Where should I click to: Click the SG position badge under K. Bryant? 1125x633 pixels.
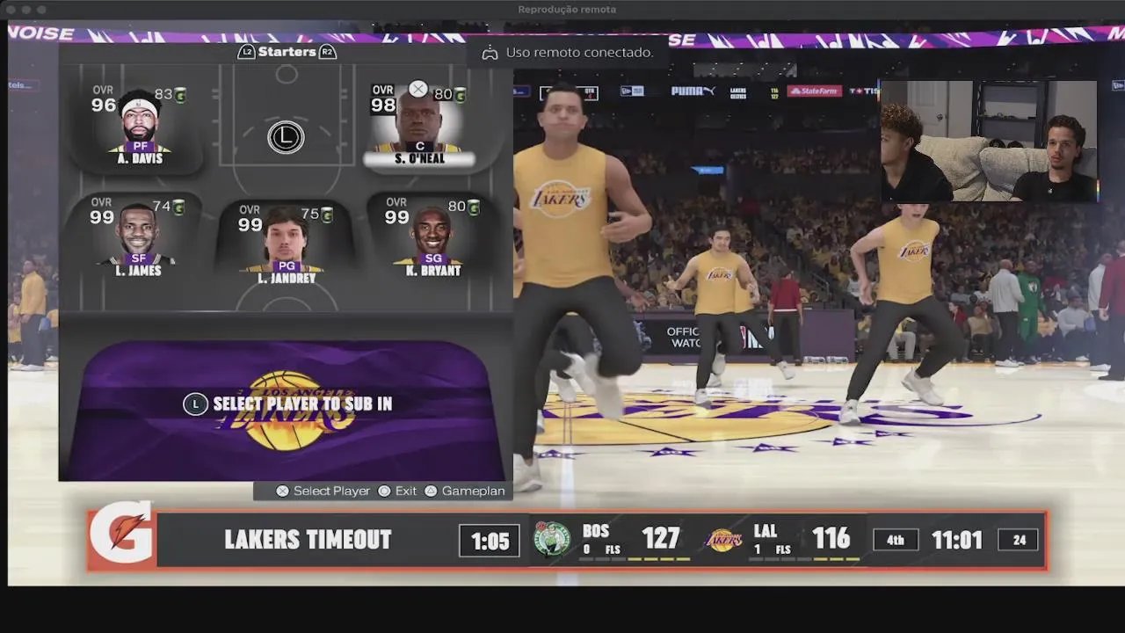coord(432,258)
